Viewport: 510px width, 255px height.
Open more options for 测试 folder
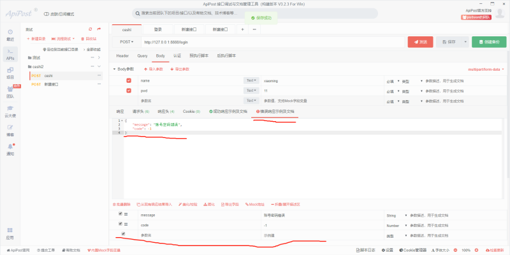pos(92,57)
